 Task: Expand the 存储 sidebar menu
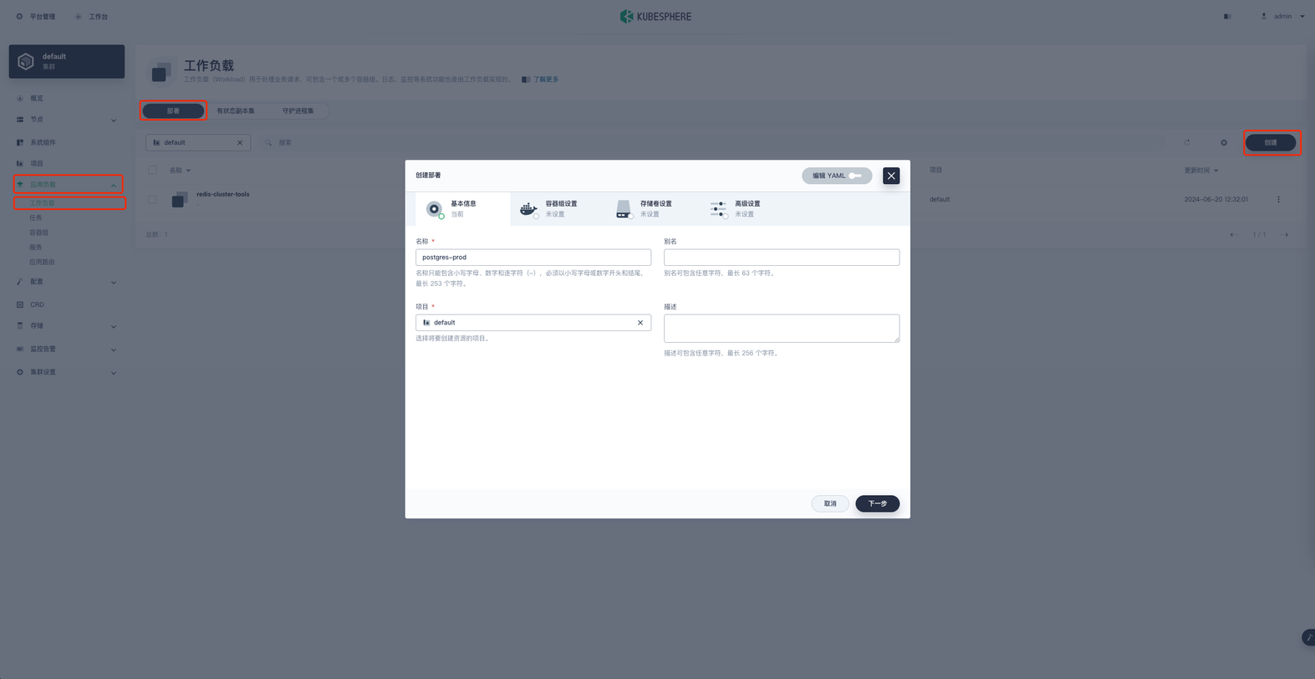(67, 326)
